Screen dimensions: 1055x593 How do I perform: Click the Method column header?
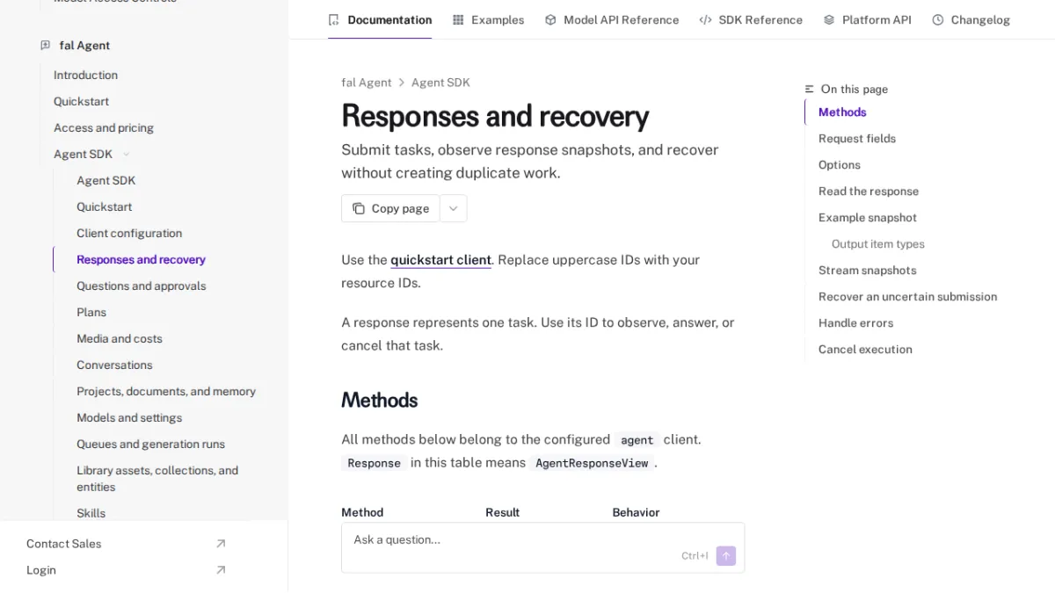[x=362, y=512]
